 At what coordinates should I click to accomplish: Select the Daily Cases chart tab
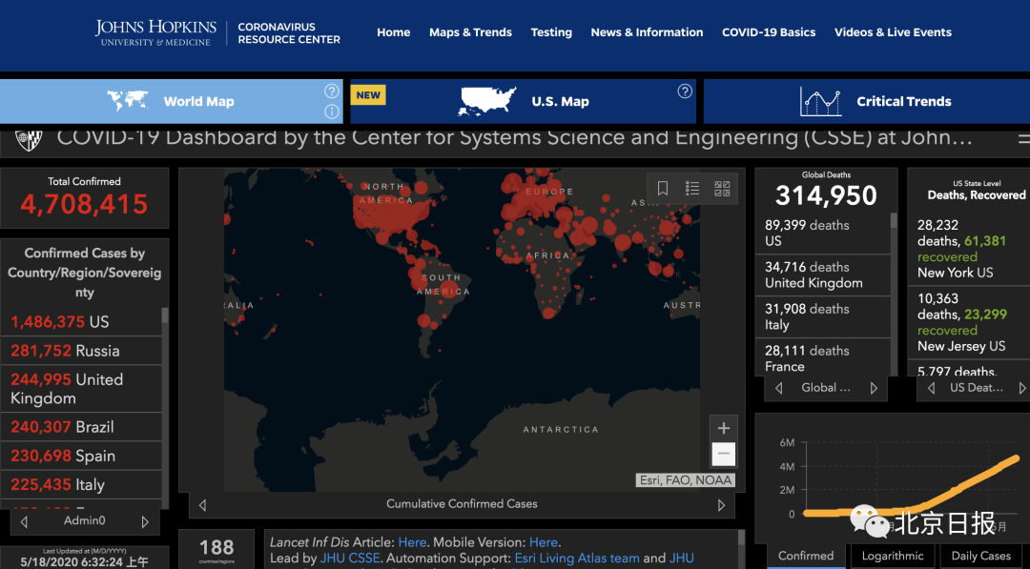click(x=981, y=556)
